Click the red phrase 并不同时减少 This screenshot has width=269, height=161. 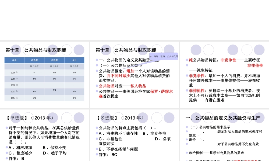tap(119, 76)
